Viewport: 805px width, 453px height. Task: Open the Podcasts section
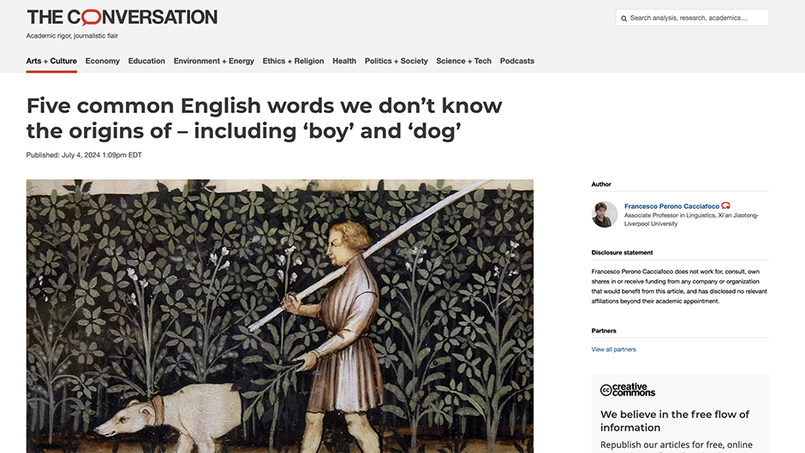[x=517, y=61]
